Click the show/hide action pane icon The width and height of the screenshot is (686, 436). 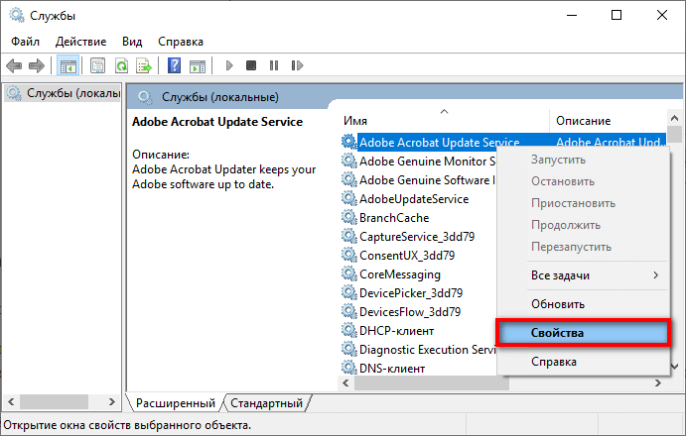(x=198, y=66)
